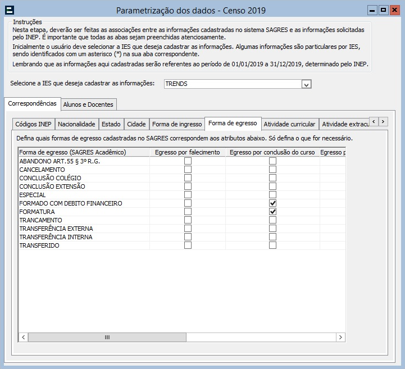Click the application icon in the title bar

click(x=9, y=10)
